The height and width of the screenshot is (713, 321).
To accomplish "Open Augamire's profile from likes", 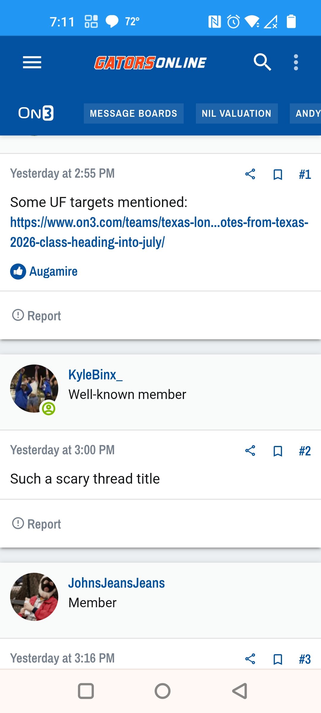I will 53,271.
